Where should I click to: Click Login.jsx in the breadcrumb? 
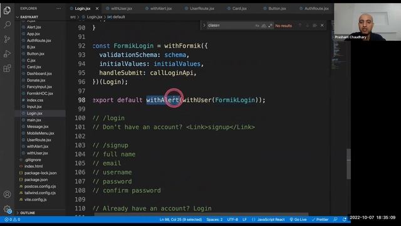pyautogui.click(x=95, y=17)
